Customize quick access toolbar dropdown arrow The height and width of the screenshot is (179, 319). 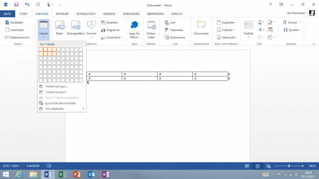59,4
